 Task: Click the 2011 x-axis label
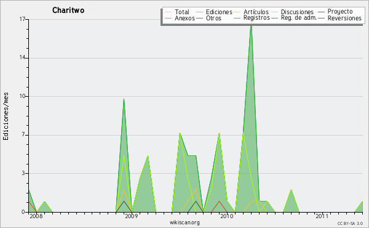pyautogui.click(x=322, y=216)
